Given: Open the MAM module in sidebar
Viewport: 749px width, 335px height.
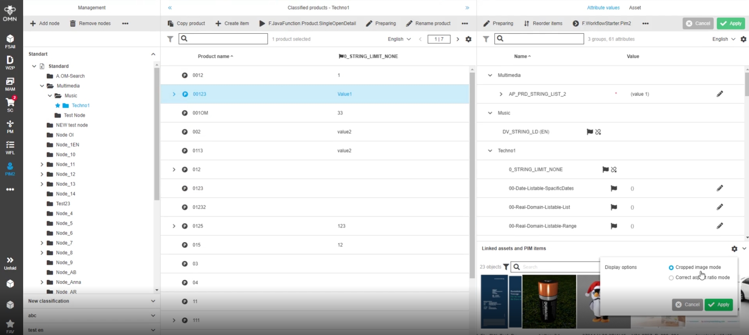Looking at the screenshot, I should coord(10,84).
